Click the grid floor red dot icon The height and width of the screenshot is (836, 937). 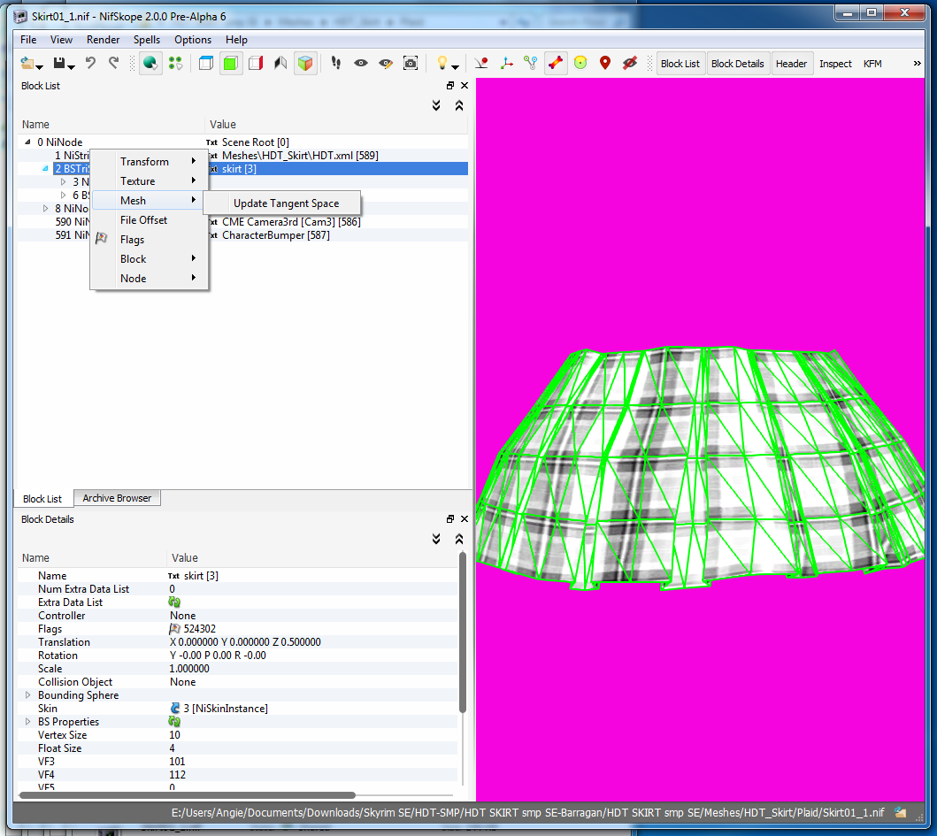coord(481,63)
